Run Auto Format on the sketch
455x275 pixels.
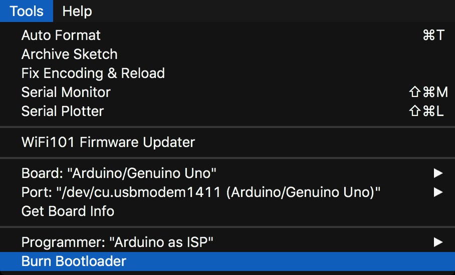[x=61, y=35]
